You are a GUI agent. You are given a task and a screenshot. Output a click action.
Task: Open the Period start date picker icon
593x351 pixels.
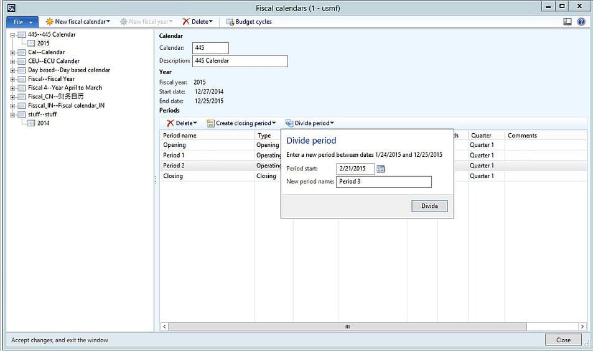(x=380, y=169)
